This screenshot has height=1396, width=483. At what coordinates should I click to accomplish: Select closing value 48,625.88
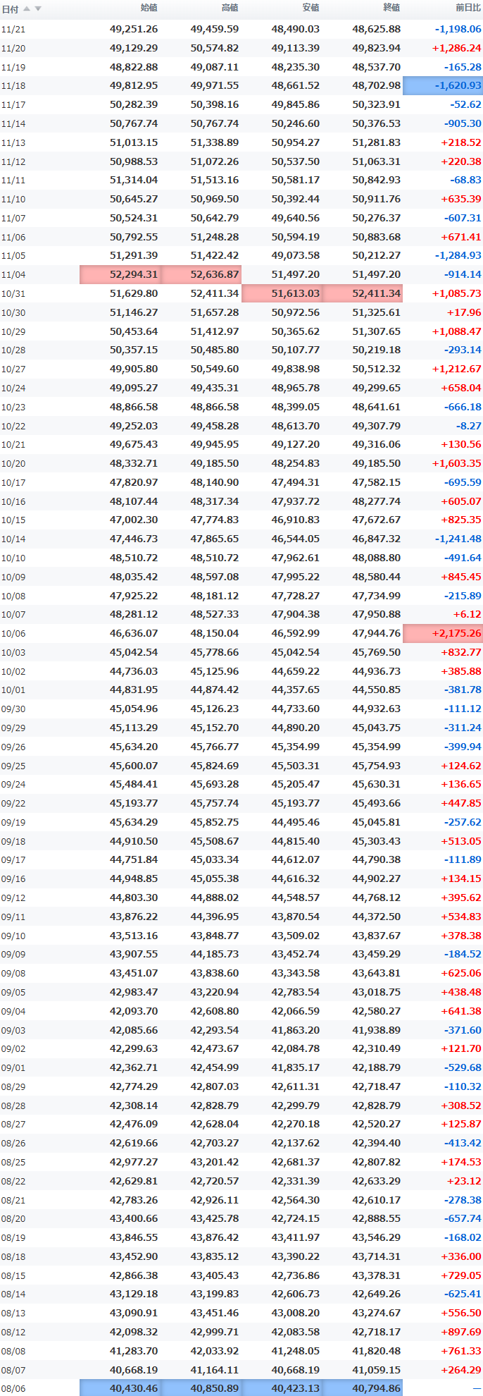pos(377,29)
